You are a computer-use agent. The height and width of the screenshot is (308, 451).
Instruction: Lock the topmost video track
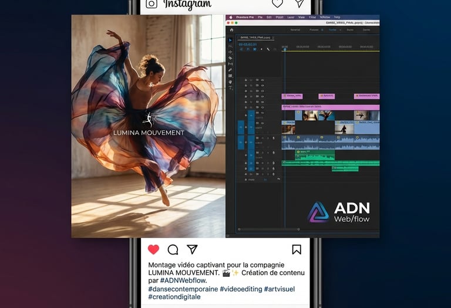(x=246, y=80)
